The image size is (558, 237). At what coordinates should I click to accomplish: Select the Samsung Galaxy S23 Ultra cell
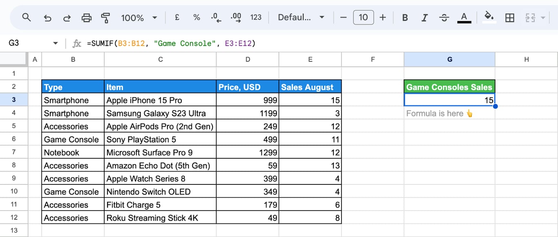coord(161,113)
